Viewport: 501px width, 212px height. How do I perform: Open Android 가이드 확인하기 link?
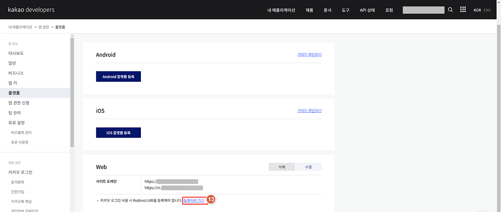pos(309,55)
